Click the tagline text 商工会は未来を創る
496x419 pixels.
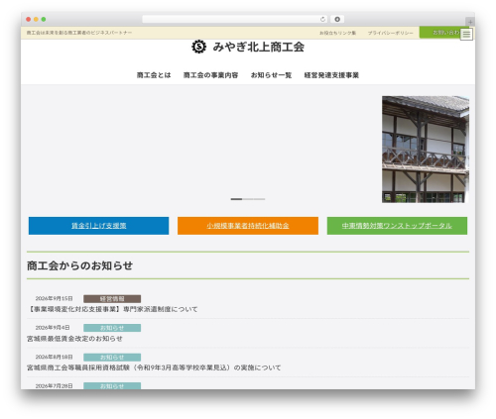point(79,33)
